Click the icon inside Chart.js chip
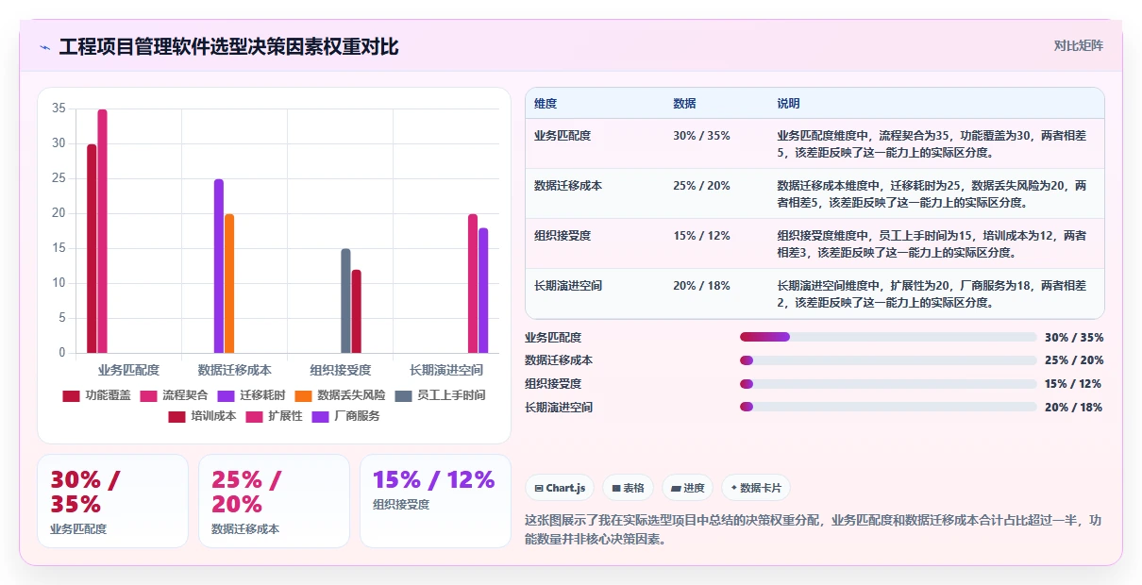 (538, 489)
